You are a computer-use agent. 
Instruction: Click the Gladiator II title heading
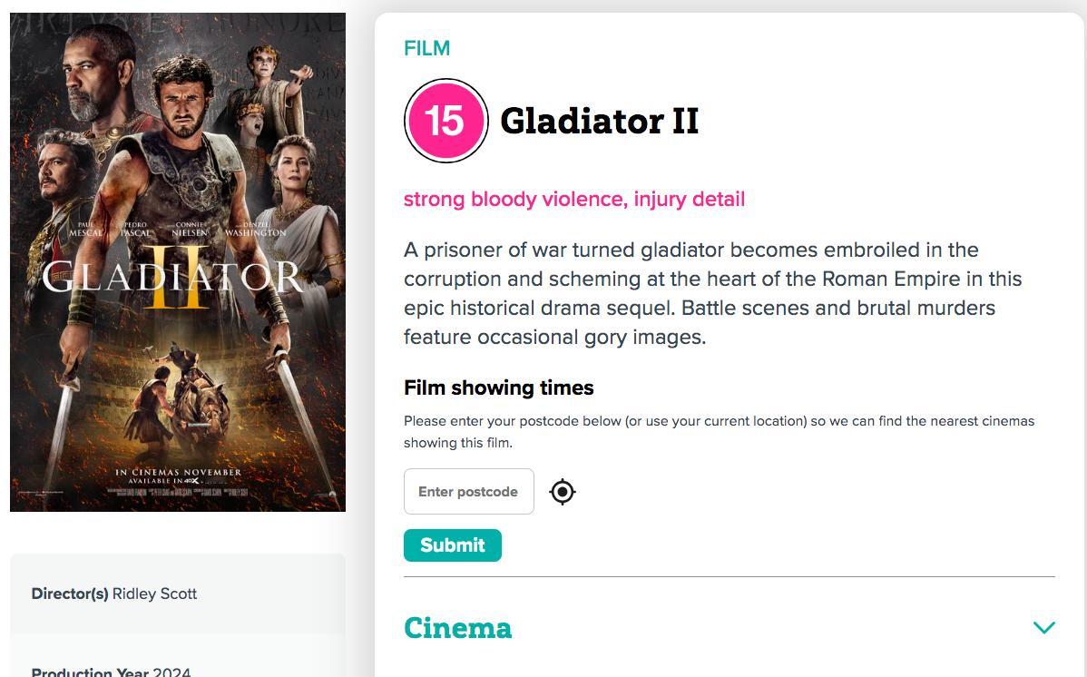point(600,121)
